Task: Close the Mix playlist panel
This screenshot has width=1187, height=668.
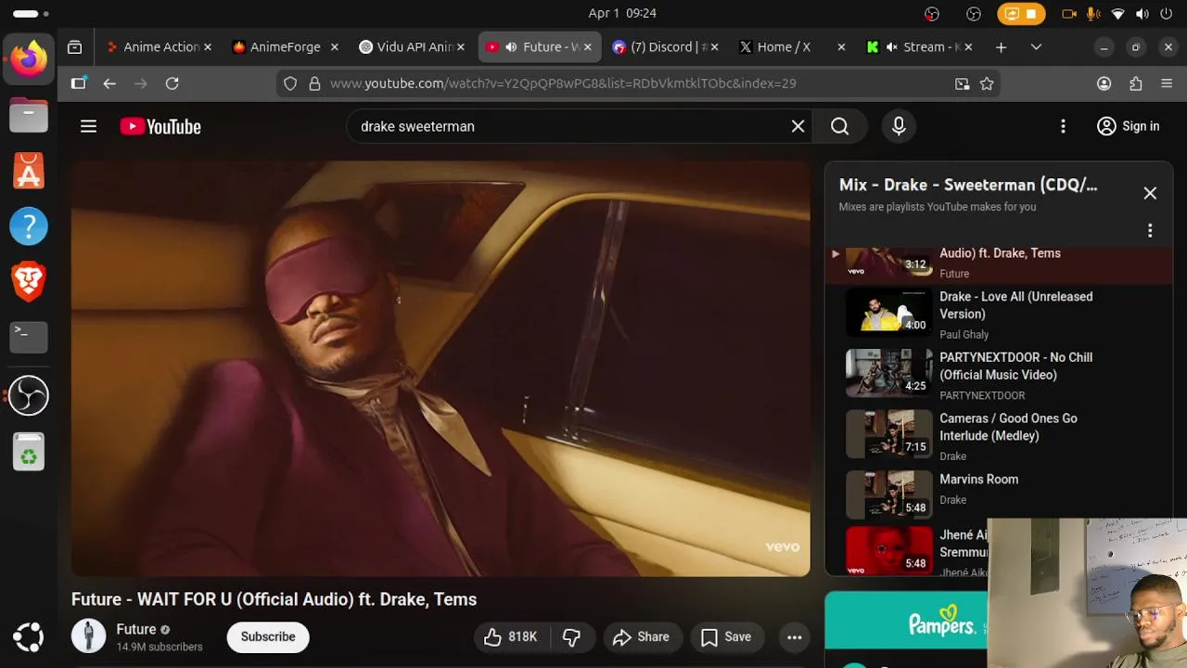Action: pyautogui.click(x=1150, y=193)
